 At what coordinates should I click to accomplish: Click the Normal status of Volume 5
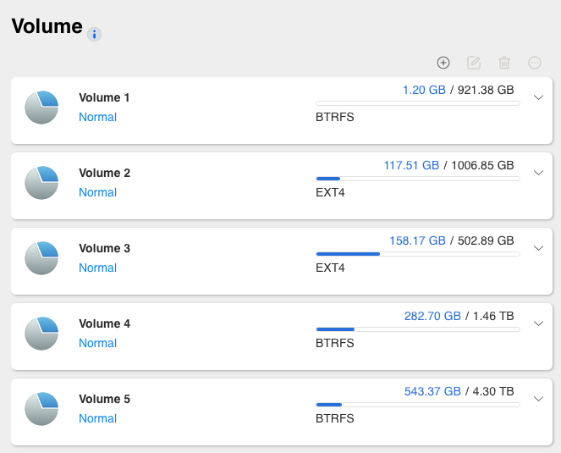[97, 418]
